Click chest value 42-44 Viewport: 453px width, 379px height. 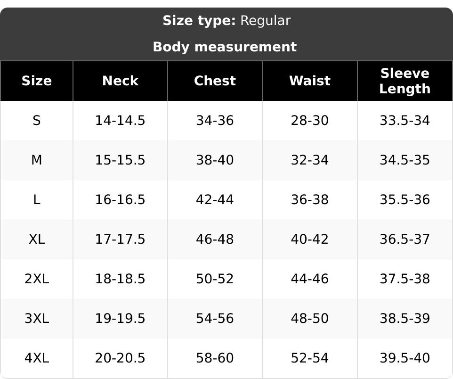(x=215, y=199)
